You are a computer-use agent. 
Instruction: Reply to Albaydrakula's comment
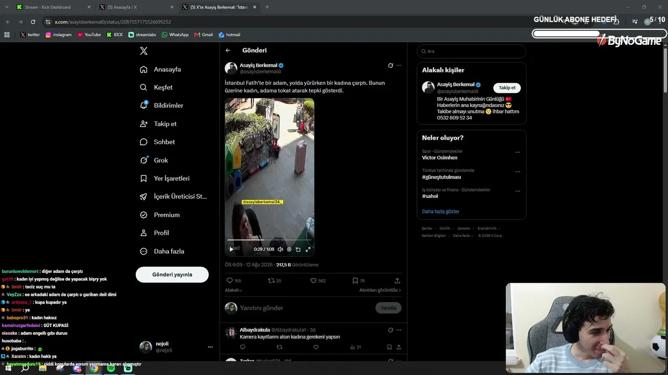(x=243, y=347)
